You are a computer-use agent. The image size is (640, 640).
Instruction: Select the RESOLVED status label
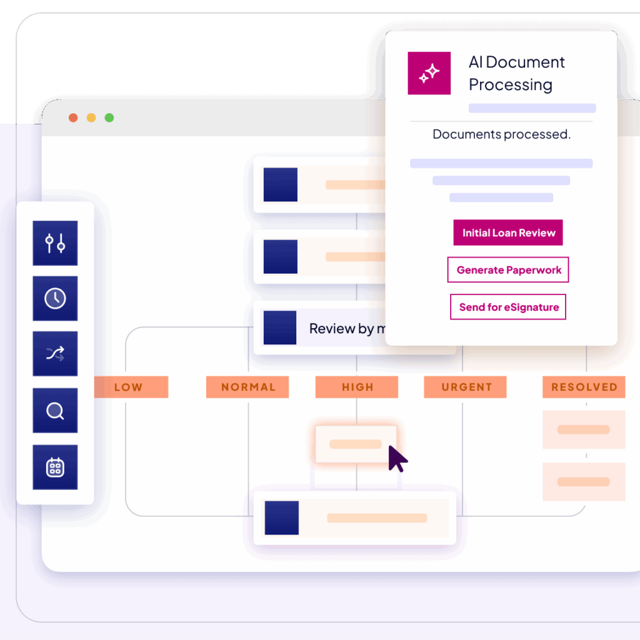point(584,387)
